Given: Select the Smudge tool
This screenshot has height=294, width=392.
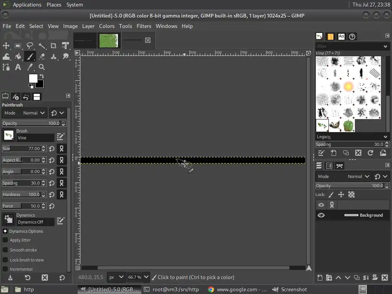Looking at the screenshot, I should coord(65,57).
